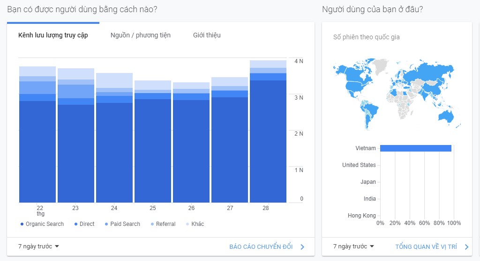Click the 100% axis label
This screenshot has height=261, width=480.
pyautogui.click(x=454, y=223)
